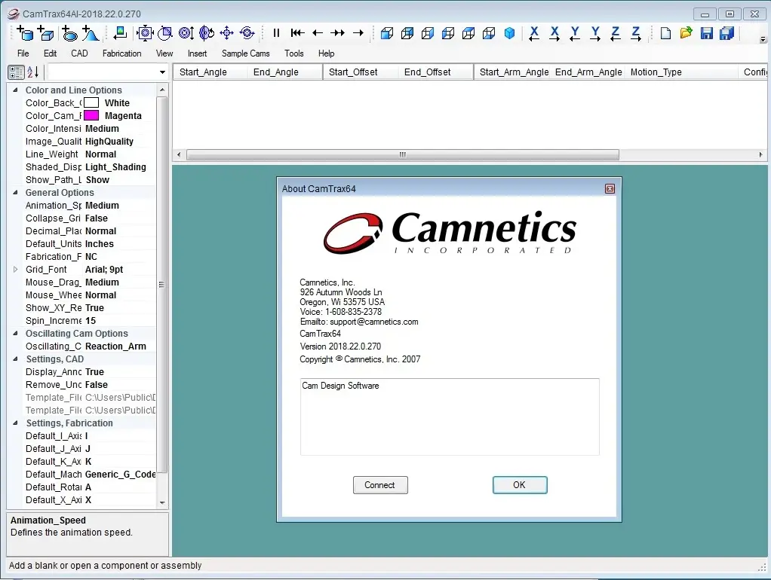The image size is (771, 580).
Task: Collapse the Settings, CAD group
Action: click(x=15, y=359)
